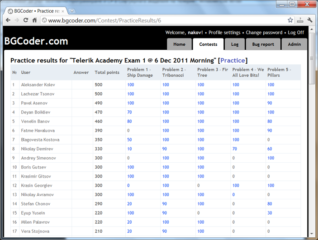This screenshot has width=318, height=240.
Task: Open the [Practice] link in the heading
Action: 233,61
